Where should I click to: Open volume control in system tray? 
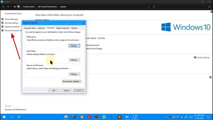174,117
